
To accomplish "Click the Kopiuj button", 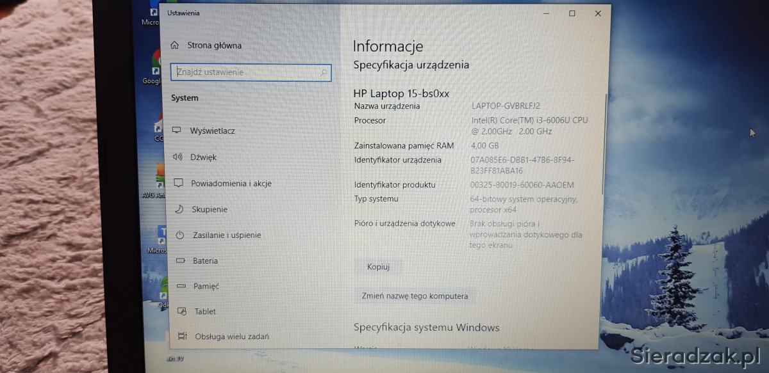I will (378, 267).
